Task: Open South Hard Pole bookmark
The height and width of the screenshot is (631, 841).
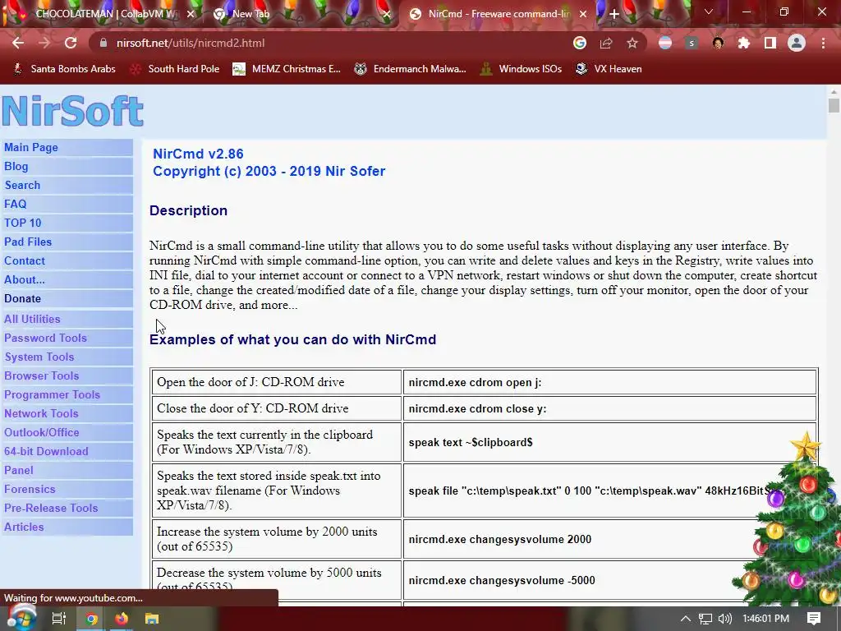Action: pyautogui.click(x=176, y=69)
